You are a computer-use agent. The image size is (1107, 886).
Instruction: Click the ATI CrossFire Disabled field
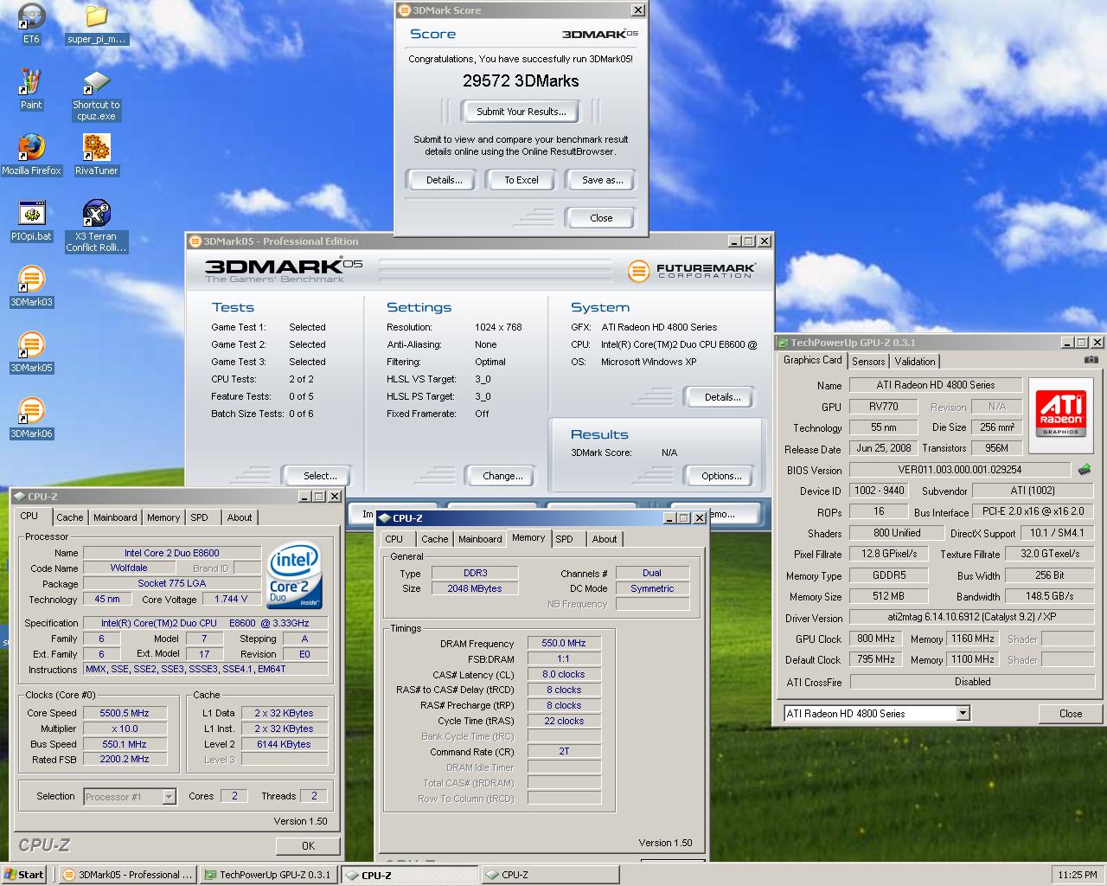[x=973, y=682]
